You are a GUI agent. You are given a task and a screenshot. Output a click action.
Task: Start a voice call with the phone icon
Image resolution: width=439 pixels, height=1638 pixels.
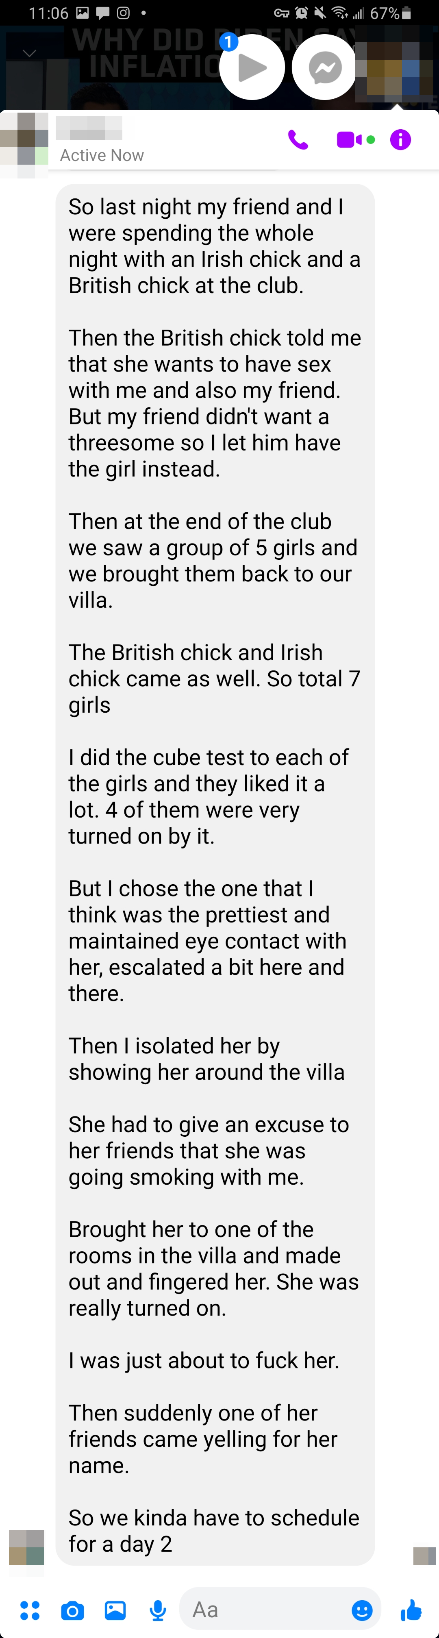tap(298, 139)
